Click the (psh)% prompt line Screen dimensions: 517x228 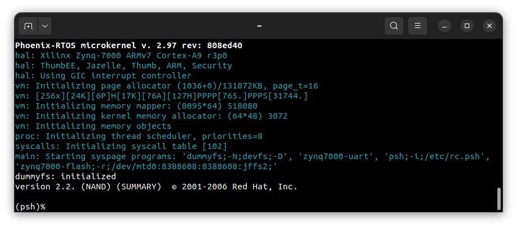[x=30, y=207]
